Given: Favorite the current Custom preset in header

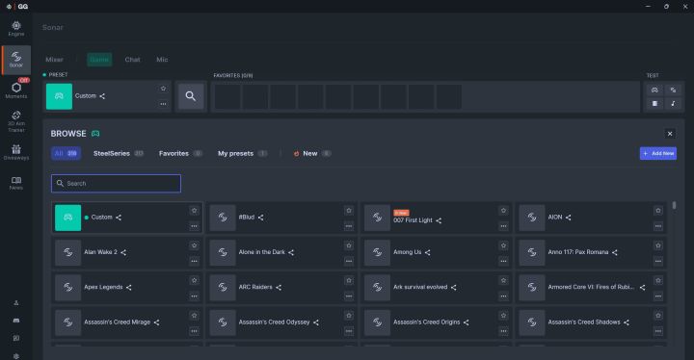Looking at the screenshot, I should coord(163,89).
